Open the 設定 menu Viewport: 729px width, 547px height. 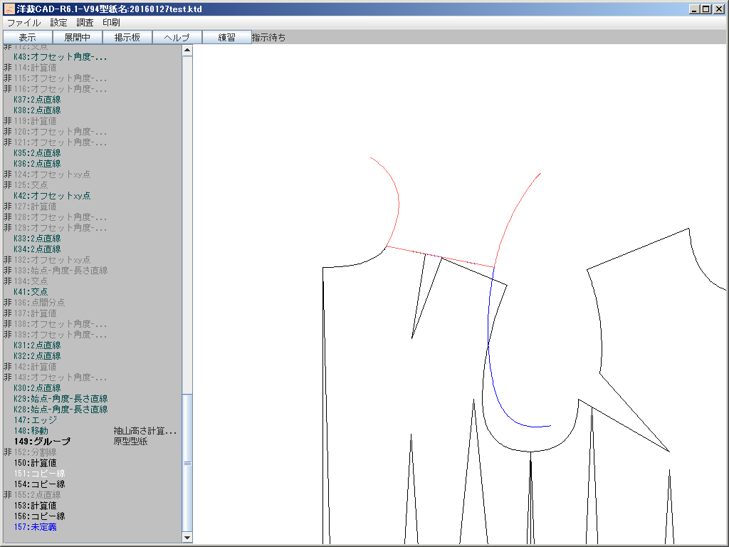[x=58, y=22]
